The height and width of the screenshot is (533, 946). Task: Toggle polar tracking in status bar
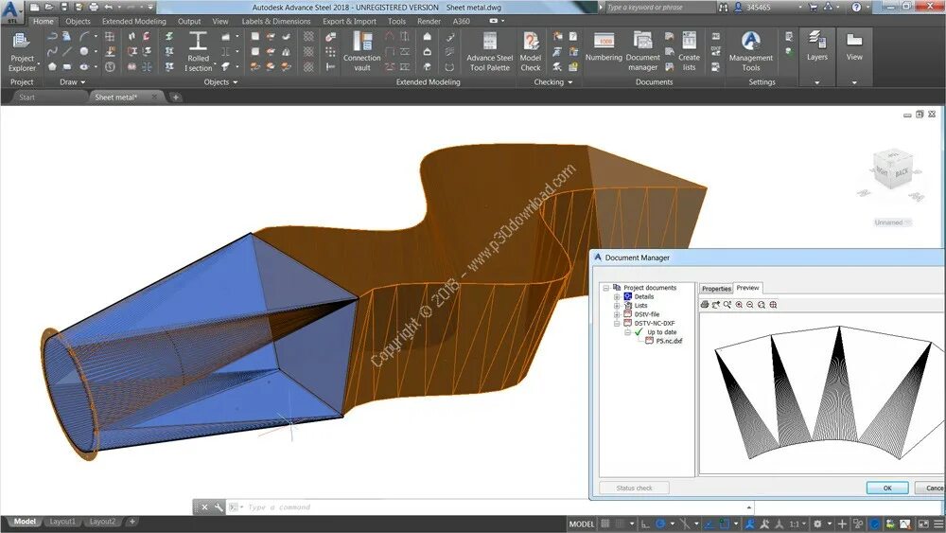coord(660,524)
